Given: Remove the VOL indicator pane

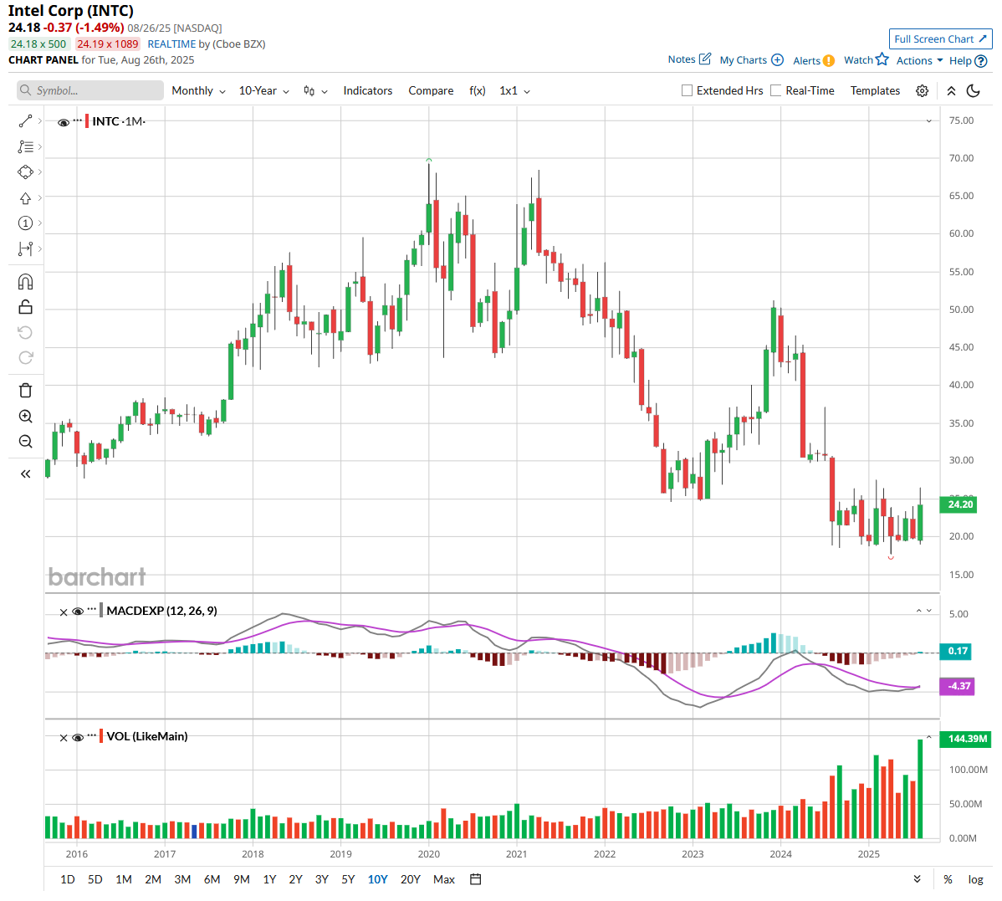Looking at the screenshot, I should click(64, 737).
